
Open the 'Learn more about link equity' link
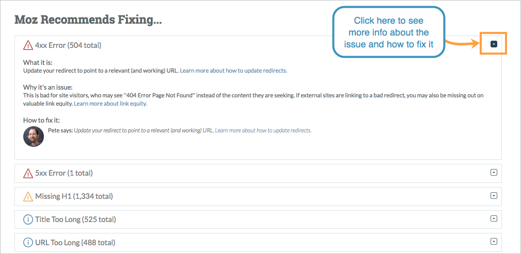click(x=110, y=104)
